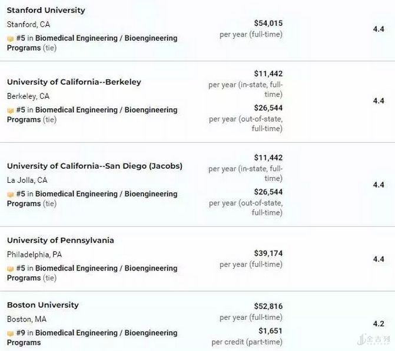Click Stanford's $54,015 tuition figure
This screenshot has width=395, height=351.
coord(268,23)
